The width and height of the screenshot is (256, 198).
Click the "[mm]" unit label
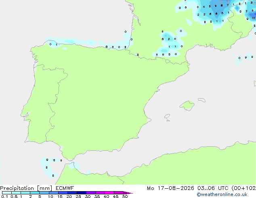[x=44, y=188]
